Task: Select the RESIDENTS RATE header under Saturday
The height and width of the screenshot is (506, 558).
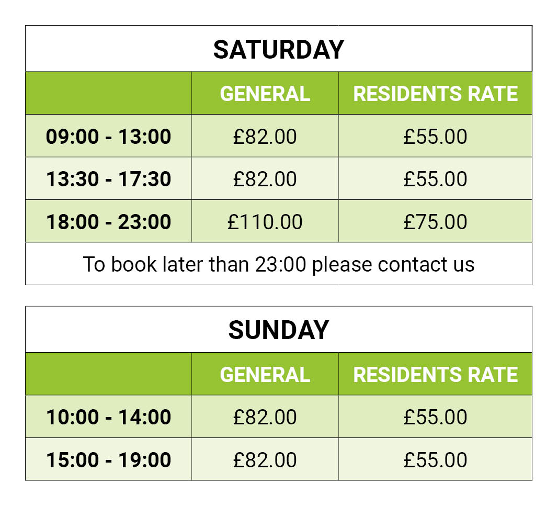Action: [x=435, y=94]
